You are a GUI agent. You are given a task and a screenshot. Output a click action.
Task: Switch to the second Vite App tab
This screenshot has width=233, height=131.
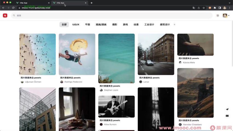tap(70, 3)
